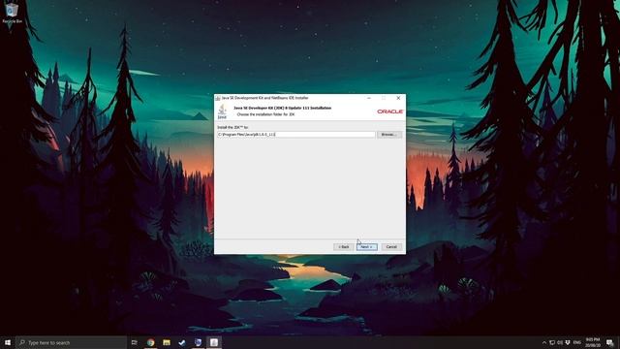Viewport: 620px width, 349px height.
Task: Open the taskbar clock and date
Action: (x=593, y=342)
